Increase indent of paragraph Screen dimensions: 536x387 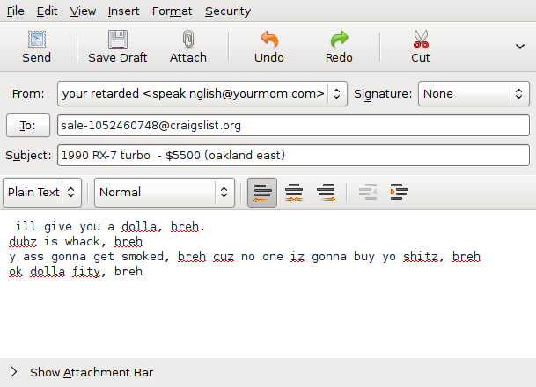coord(399,192)
